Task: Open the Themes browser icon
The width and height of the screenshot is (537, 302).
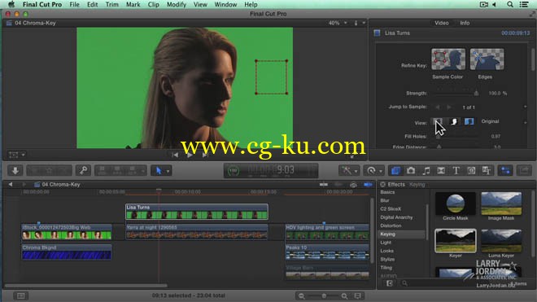Action: 487,170
